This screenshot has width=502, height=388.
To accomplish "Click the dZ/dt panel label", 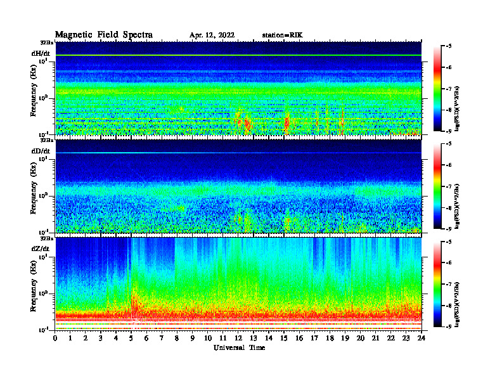I will (41, 249).
